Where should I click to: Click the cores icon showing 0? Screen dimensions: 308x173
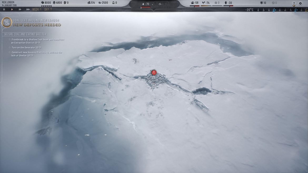113,3
